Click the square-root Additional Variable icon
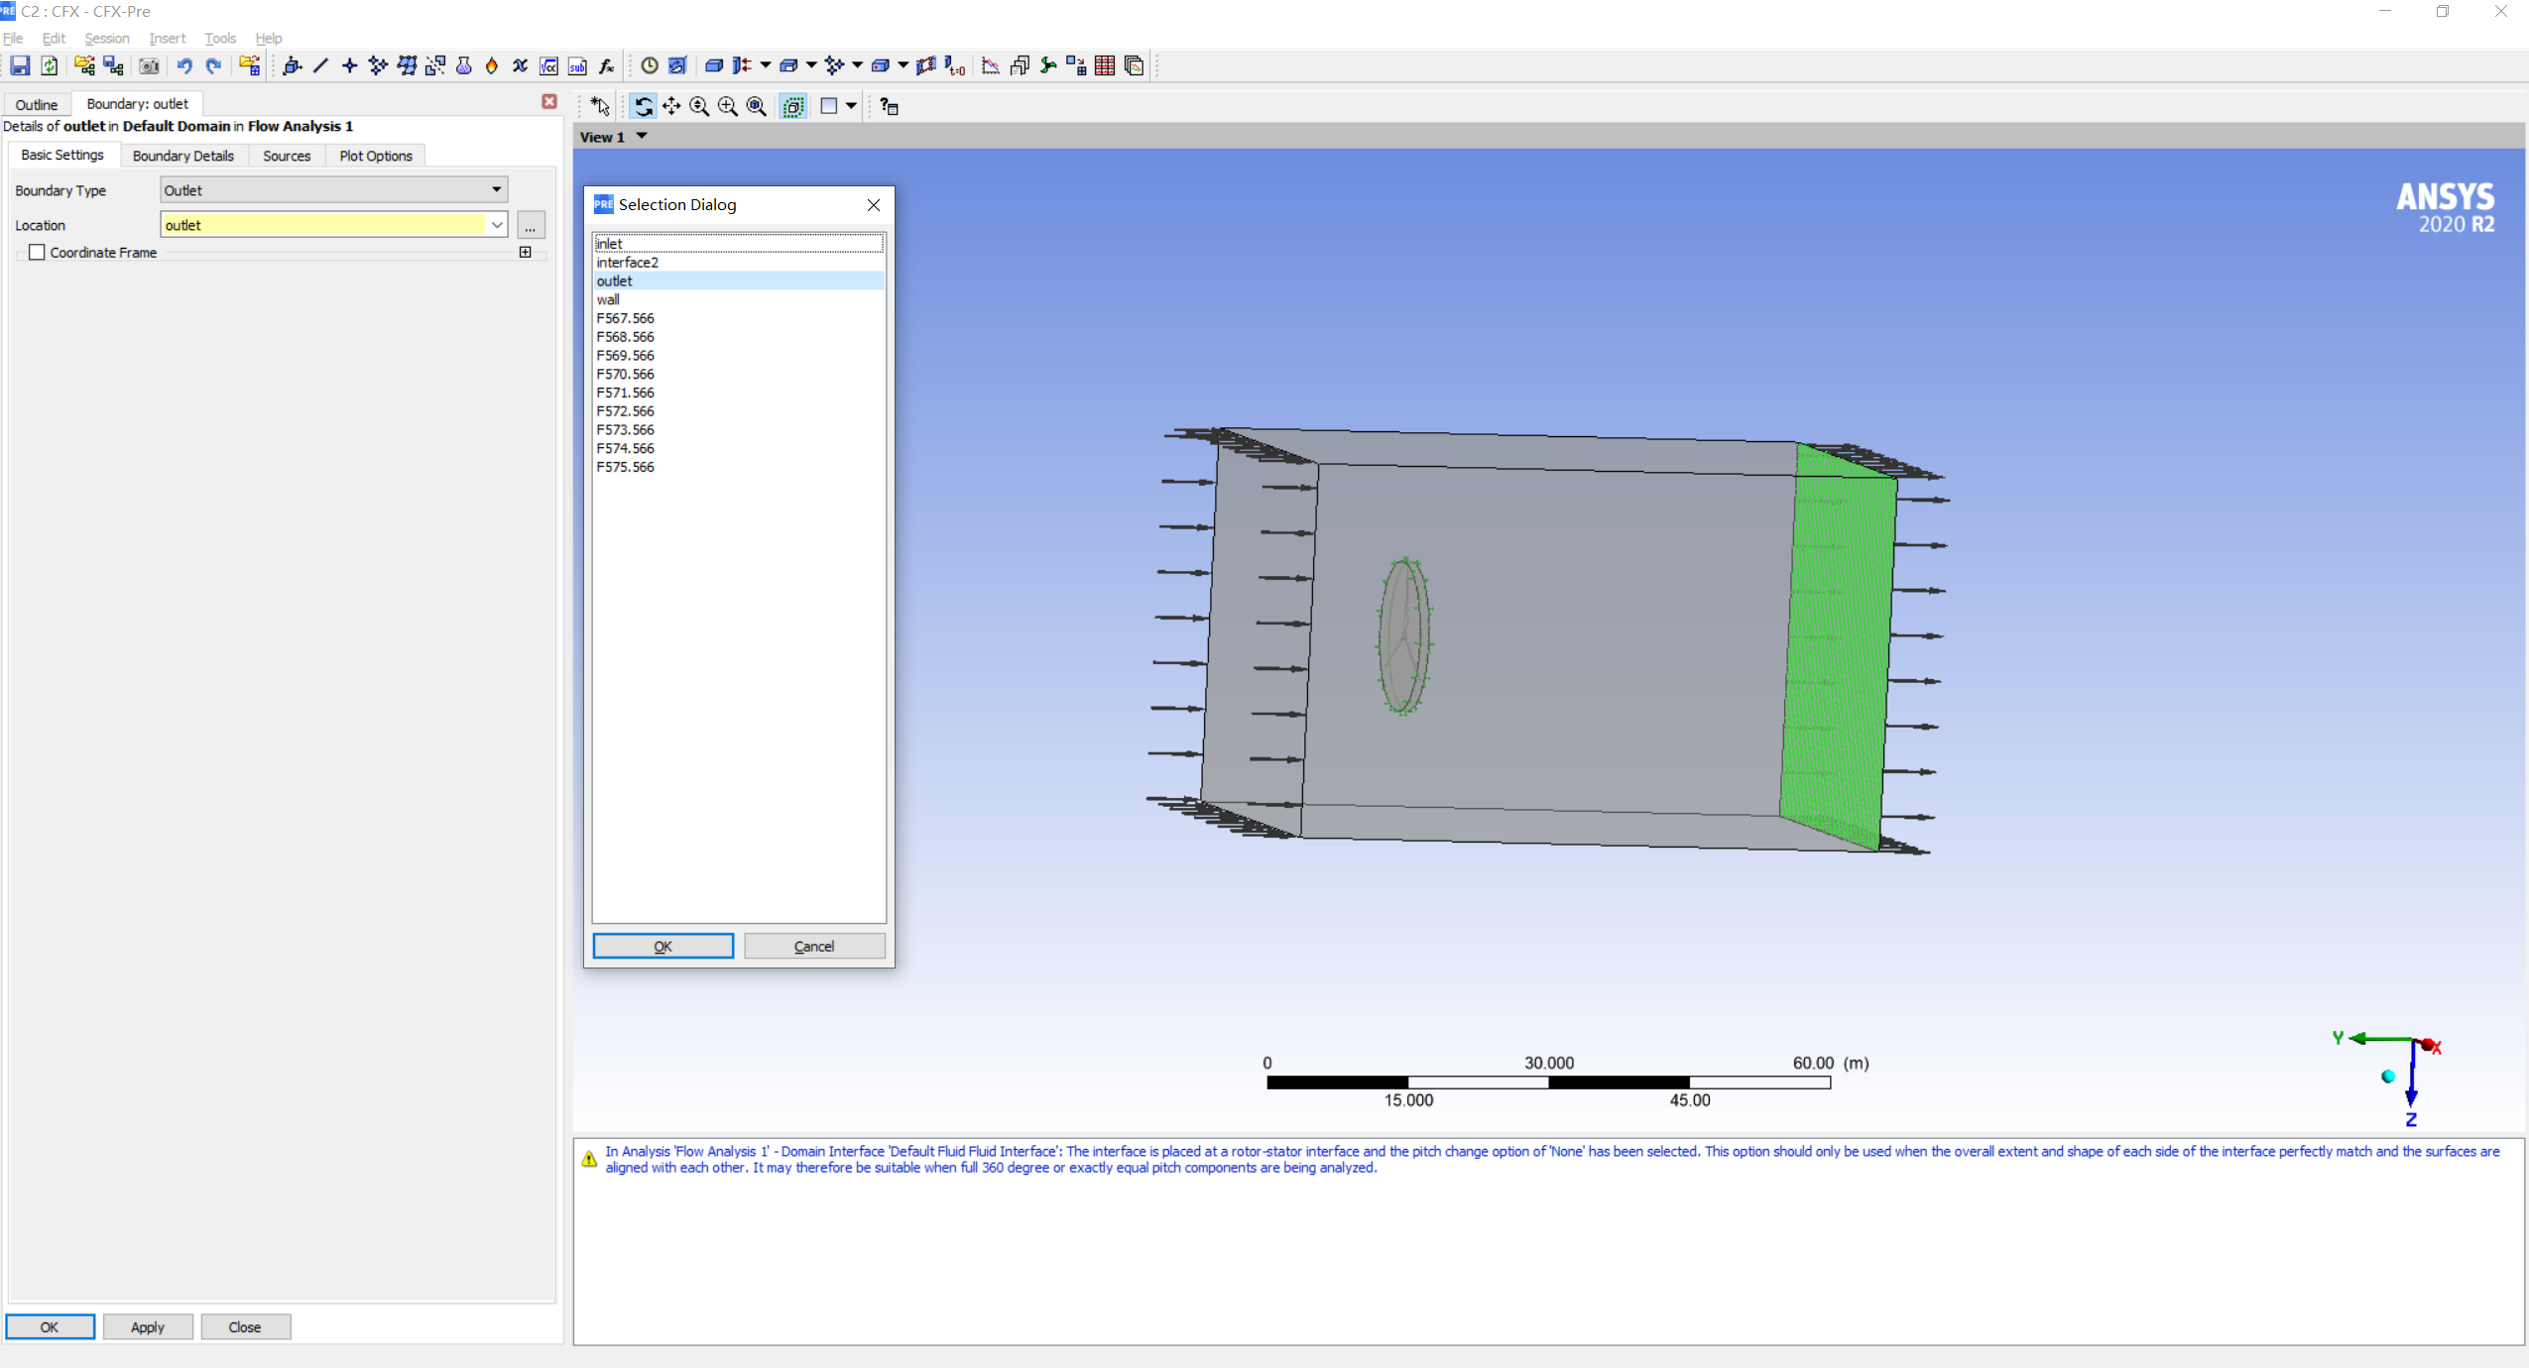 pos(548,65)
